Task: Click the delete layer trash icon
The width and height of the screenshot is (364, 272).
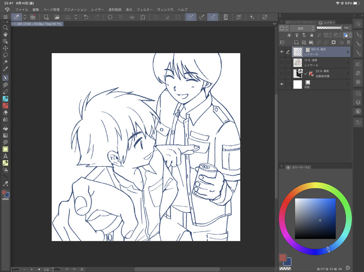Action: [349, 42]
